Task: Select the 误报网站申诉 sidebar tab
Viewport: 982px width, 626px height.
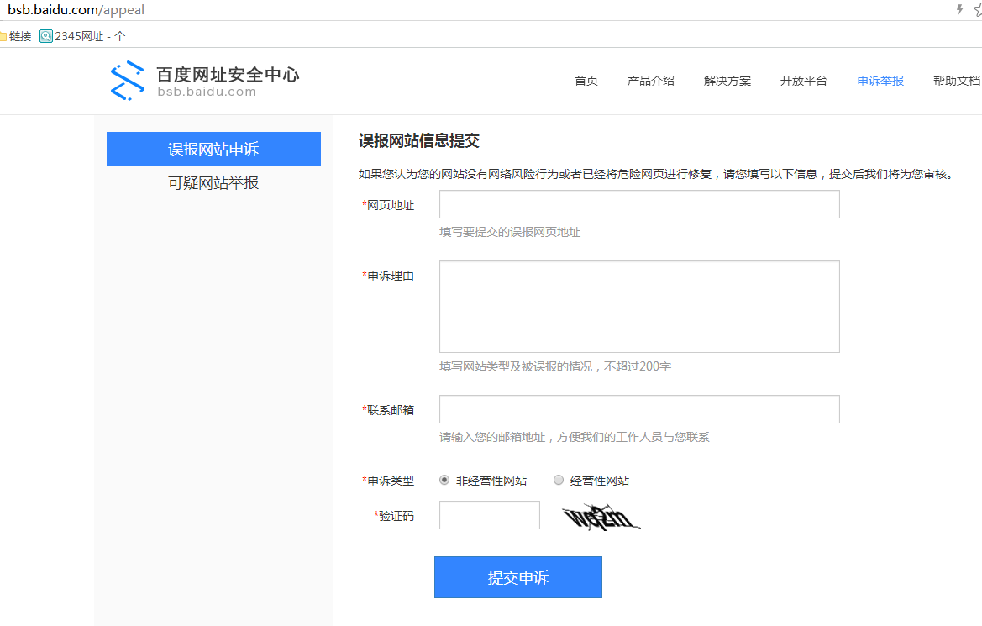Action: click(x=213, y=149)
